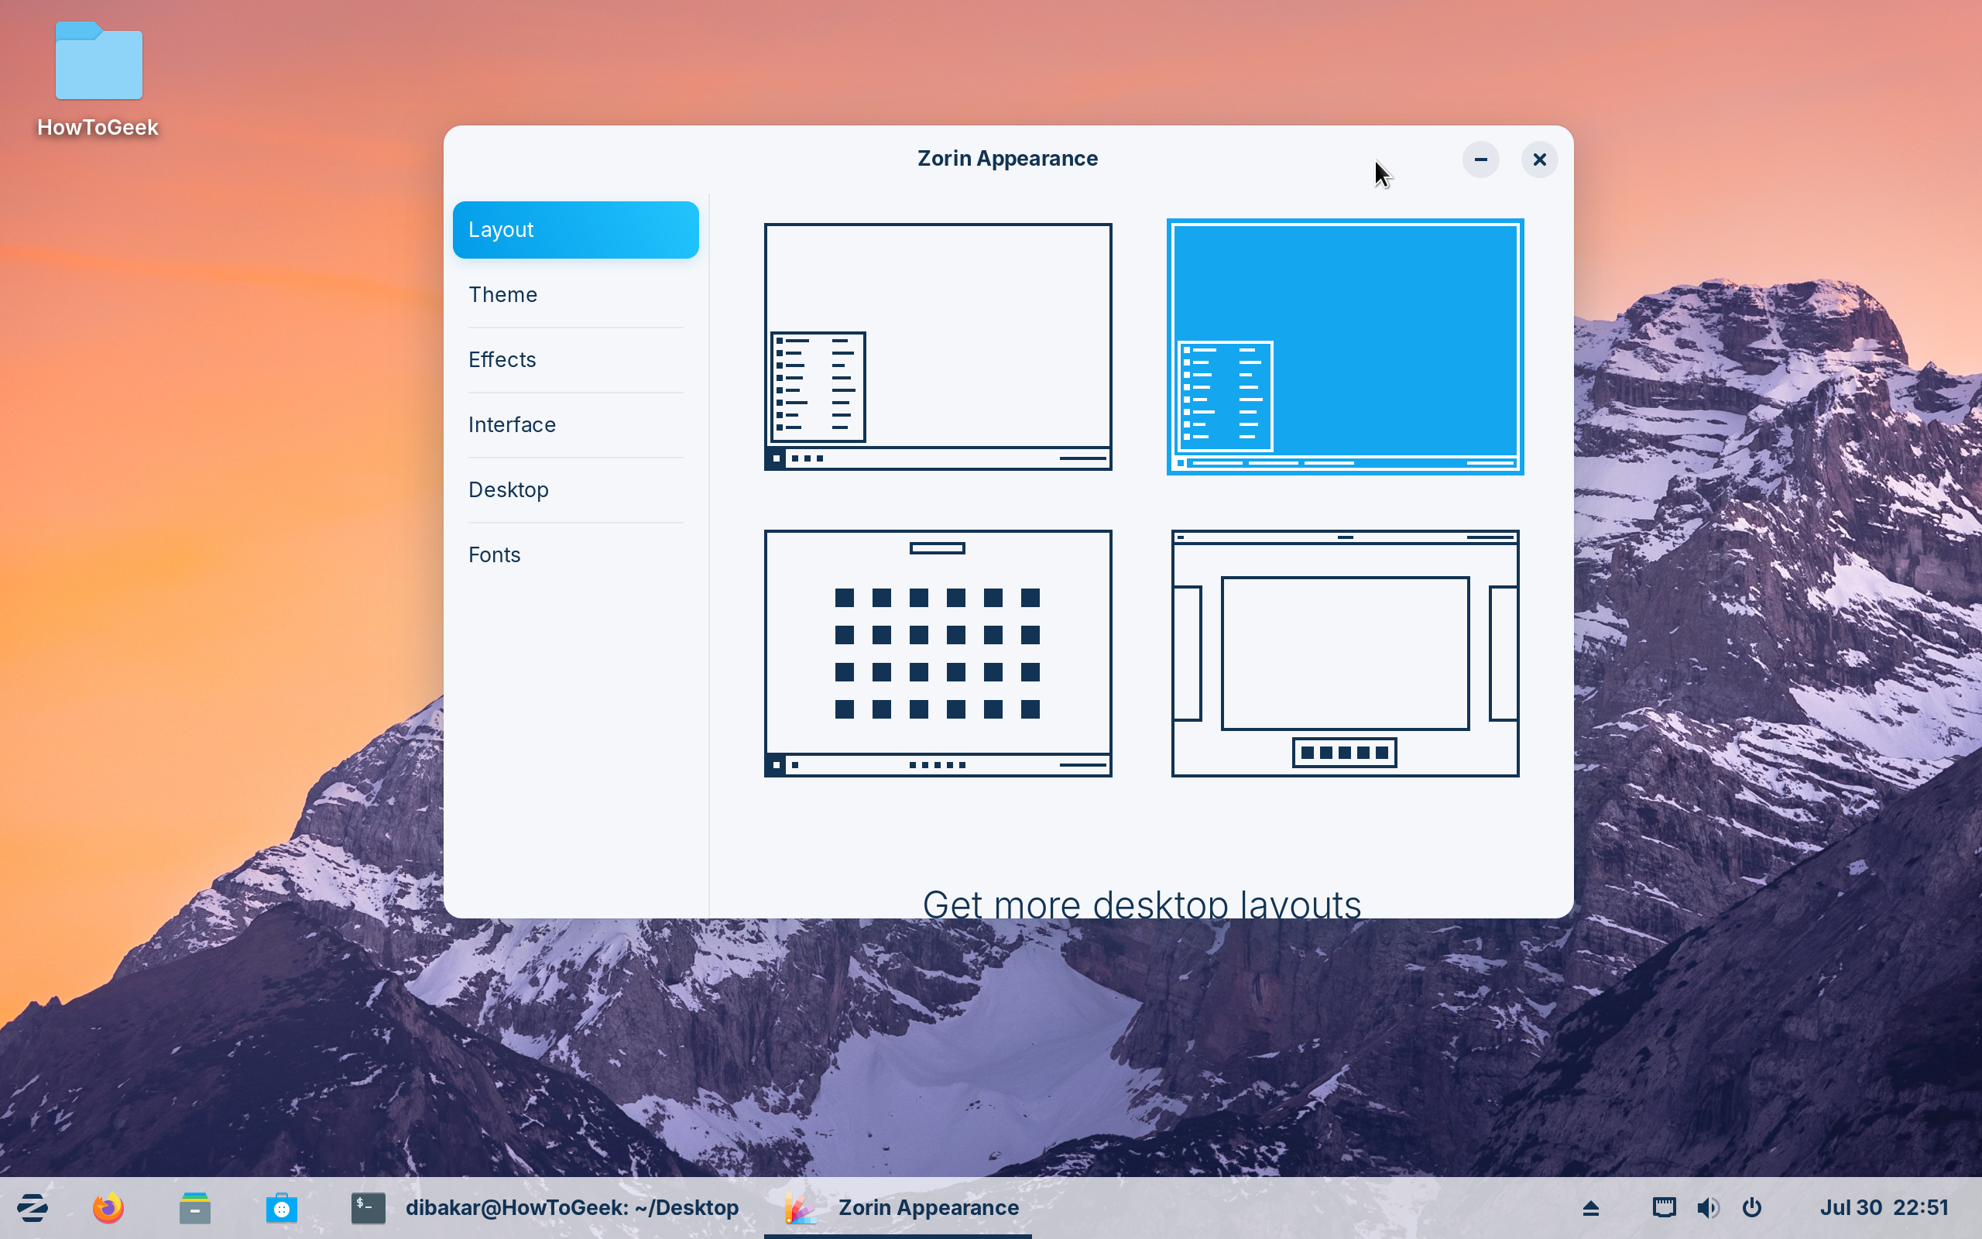Open the file manager taskbar icon
The width and height of the screenshot is (1982, 1239).
tap(194, 1208)
